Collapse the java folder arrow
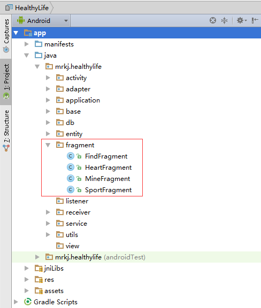 [27, 56]
